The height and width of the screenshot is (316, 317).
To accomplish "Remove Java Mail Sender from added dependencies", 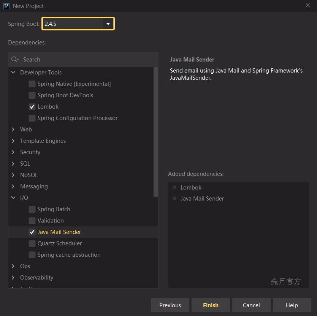I will tap(174, 198).
